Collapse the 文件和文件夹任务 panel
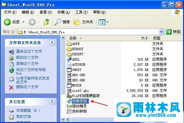Viewport: 184px width, 123px height. (52, 43)
